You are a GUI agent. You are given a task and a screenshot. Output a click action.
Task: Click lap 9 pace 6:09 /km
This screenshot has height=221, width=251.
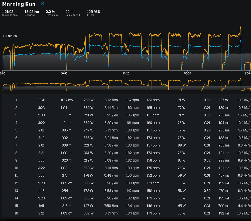[111, 161]
